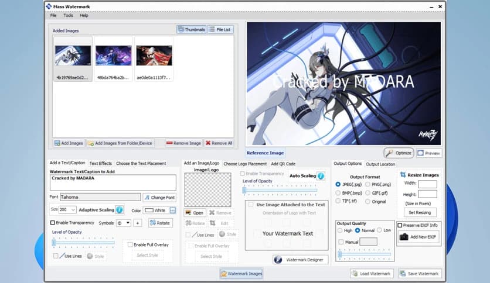Open the Symbols dropdown
Viewport: 490px width, 283px height.
point(128,223)
